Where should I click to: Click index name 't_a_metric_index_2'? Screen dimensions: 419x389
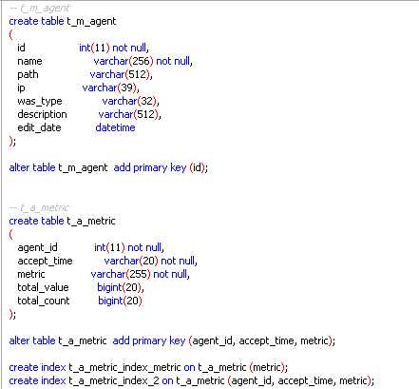coord(114,380)
